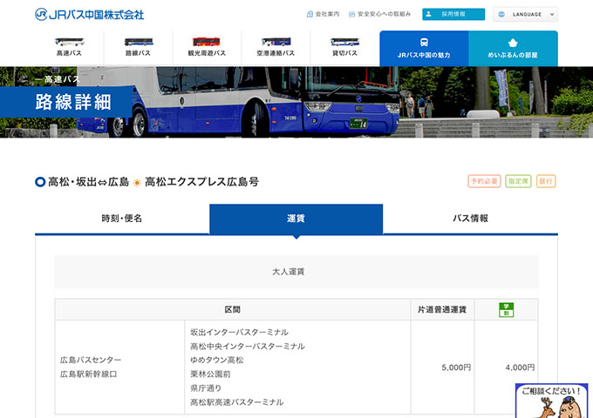Switch to the 時刻・便名 tab
Screen dimensions: 593x418
click(122, 219)
